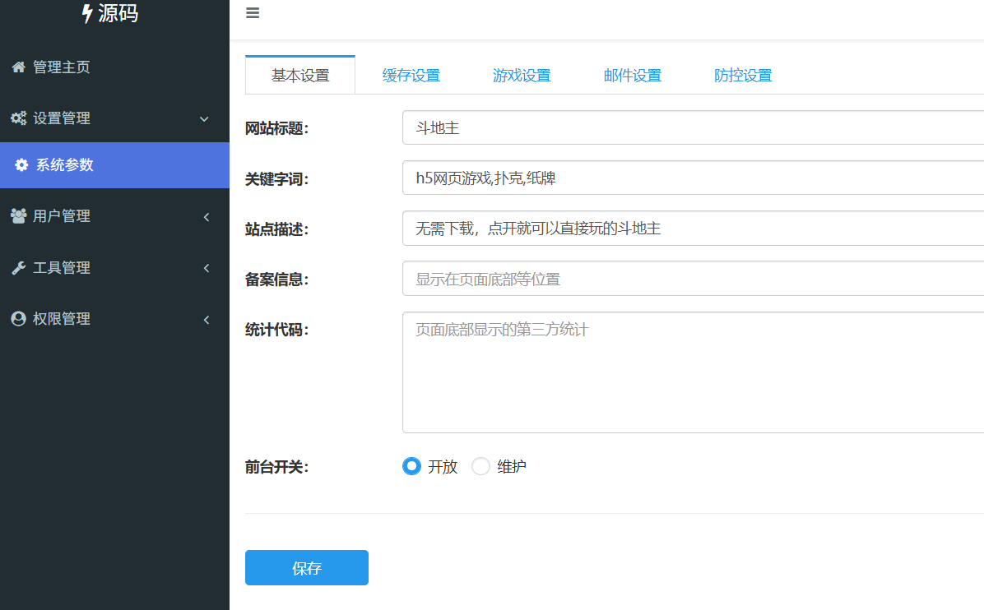Viewport: 984px width, 610px height.
Task: Expand the 工具管理 menu arrow
Action: (x=206, y=268)
